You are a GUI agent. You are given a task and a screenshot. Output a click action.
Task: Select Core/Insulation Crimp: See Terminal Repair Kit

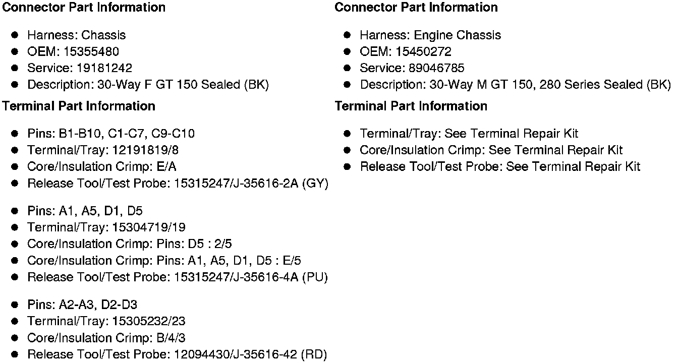491,150
